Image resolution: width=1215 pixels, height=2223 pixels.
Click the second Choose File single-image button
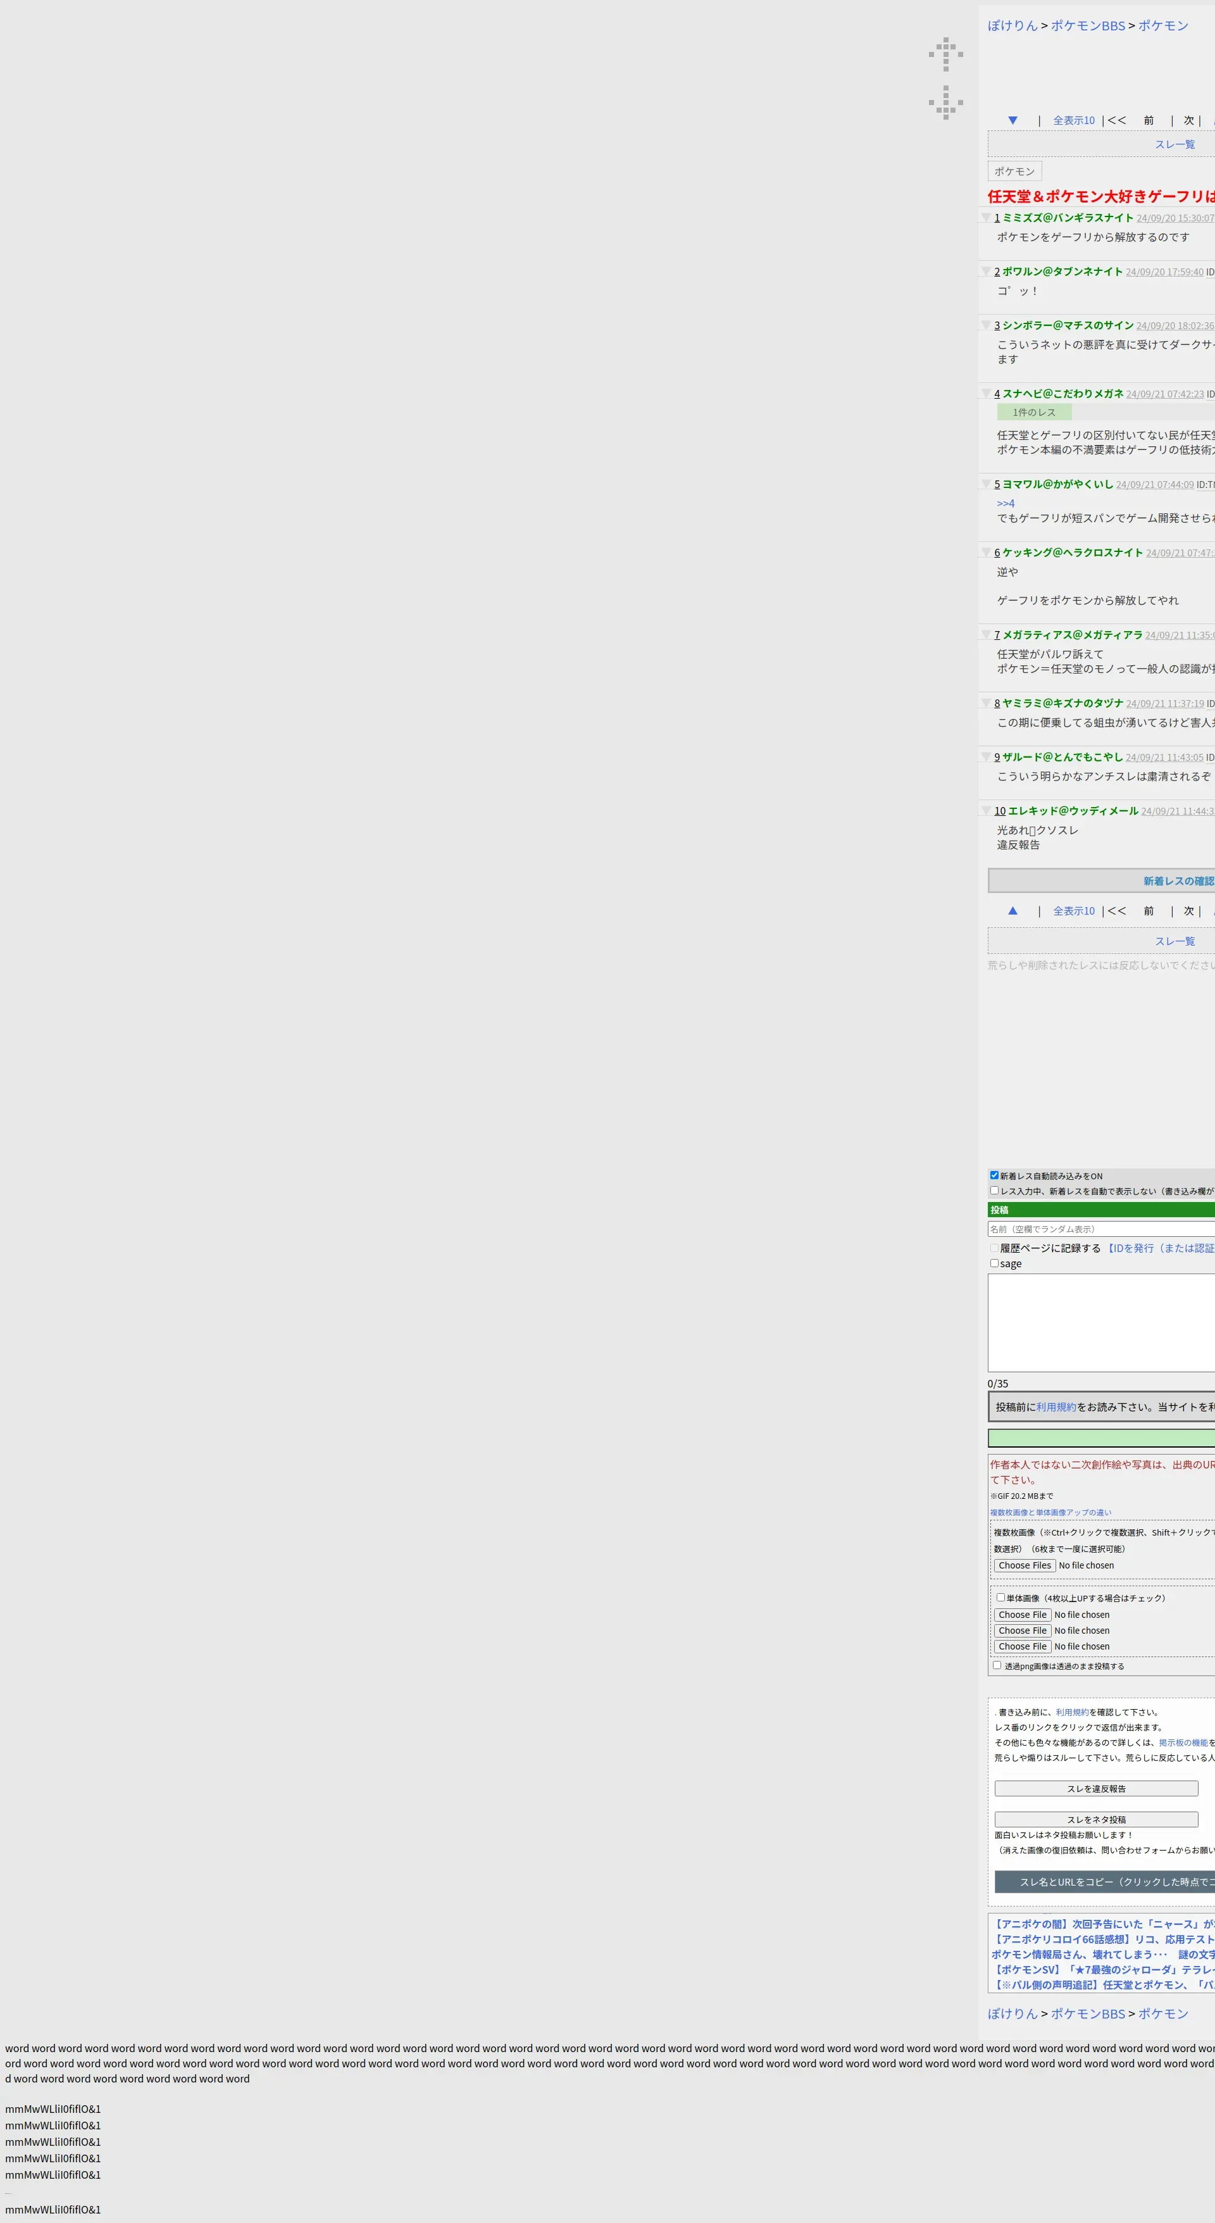[x=1023, y=1630]
